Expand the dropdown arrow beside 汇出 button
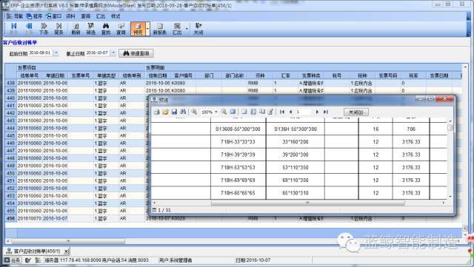 coord(187,29)
